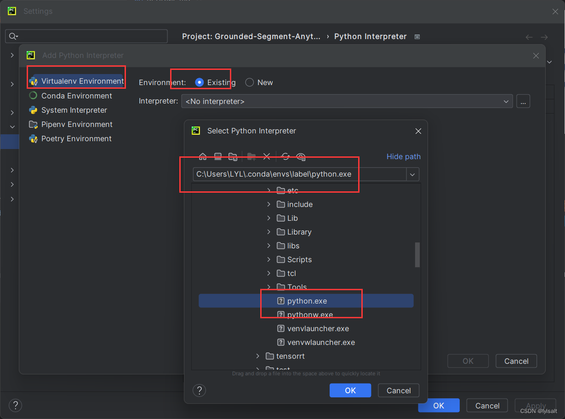Open help in Select Python Interpreter dialog
The width and height of the screenshot is (565, 419).
click(x=199, y=390)
